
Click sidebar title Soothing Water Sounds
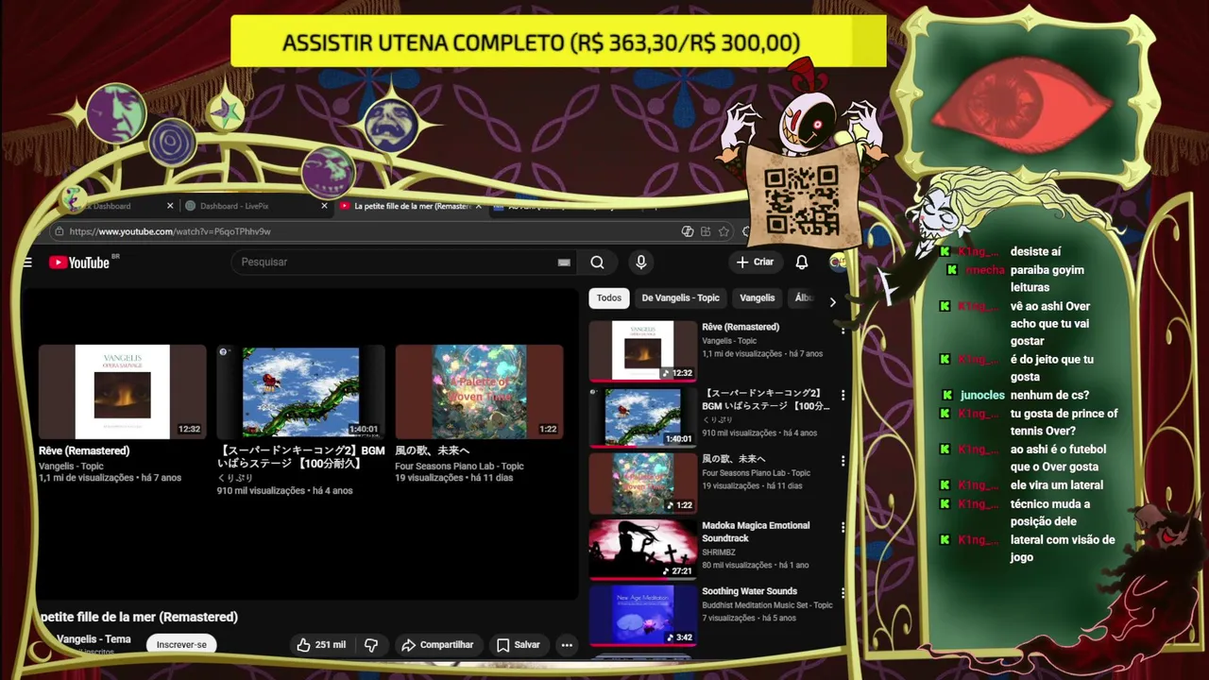tap(749, 592)
